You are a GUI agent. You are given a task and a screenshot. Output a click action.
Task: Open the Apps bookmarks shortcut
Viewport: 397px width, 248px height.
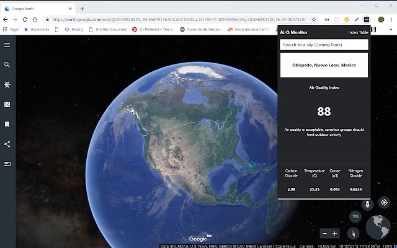point(11,29)
